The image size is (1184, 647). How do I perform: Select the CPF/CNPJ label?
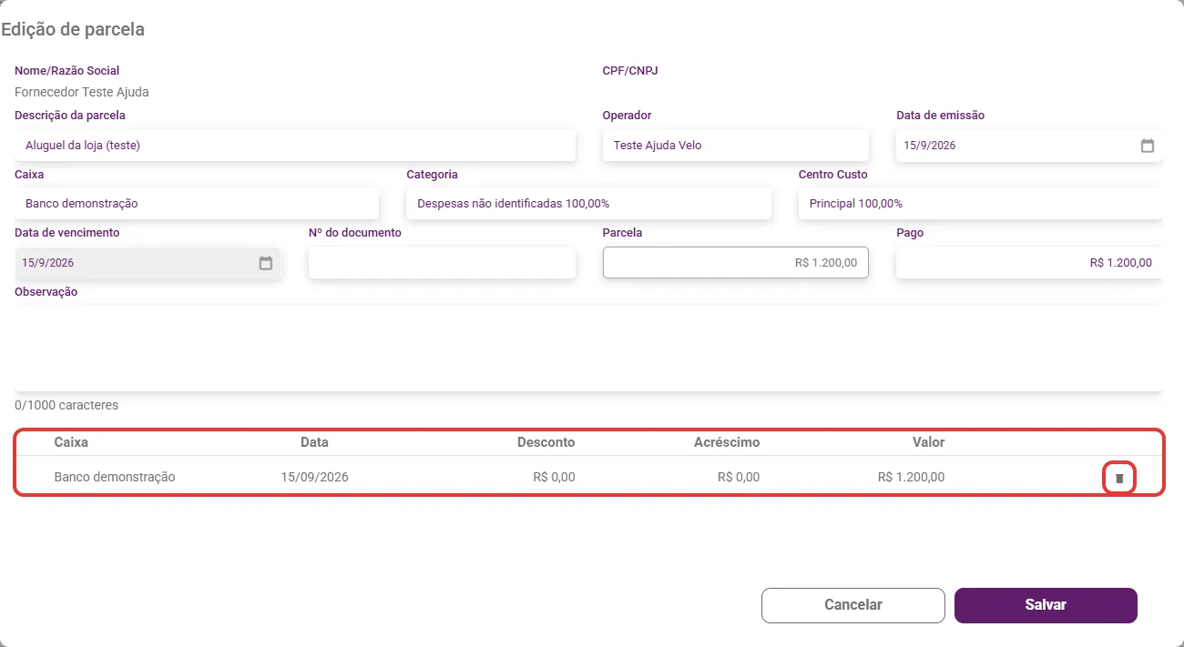(630, 70)
